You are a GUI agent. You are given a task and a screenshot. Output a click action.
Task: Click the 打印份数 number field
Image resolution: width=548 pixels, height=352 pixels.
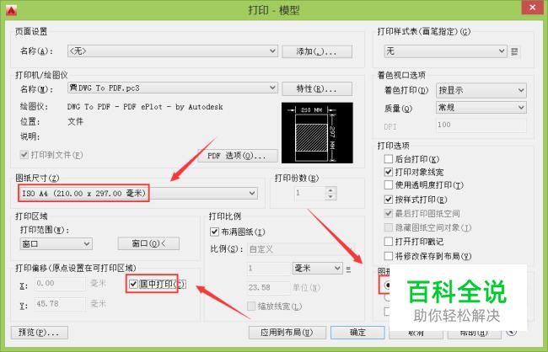click(309, 193)
